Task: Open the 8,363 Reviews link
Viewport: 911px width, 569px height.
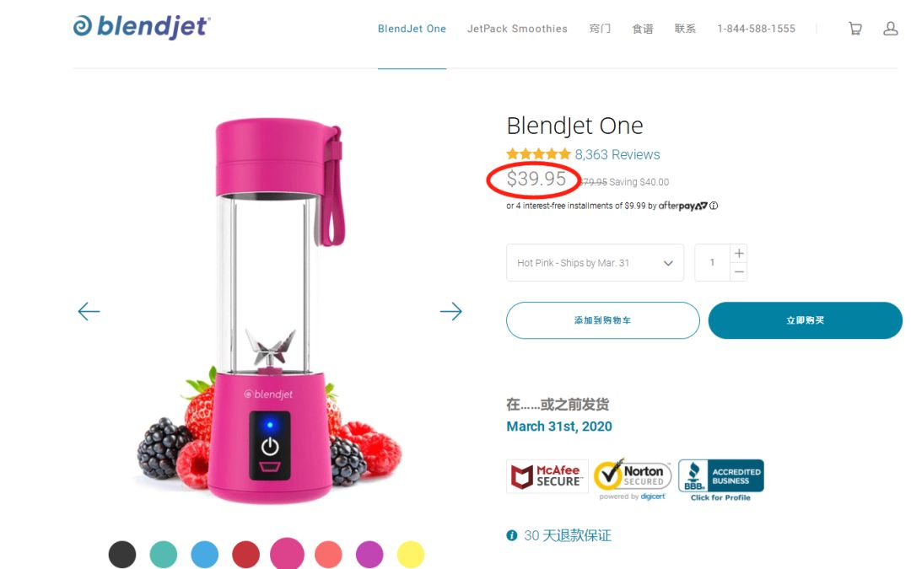Action: pyautogui.click(x=617, y=154)
